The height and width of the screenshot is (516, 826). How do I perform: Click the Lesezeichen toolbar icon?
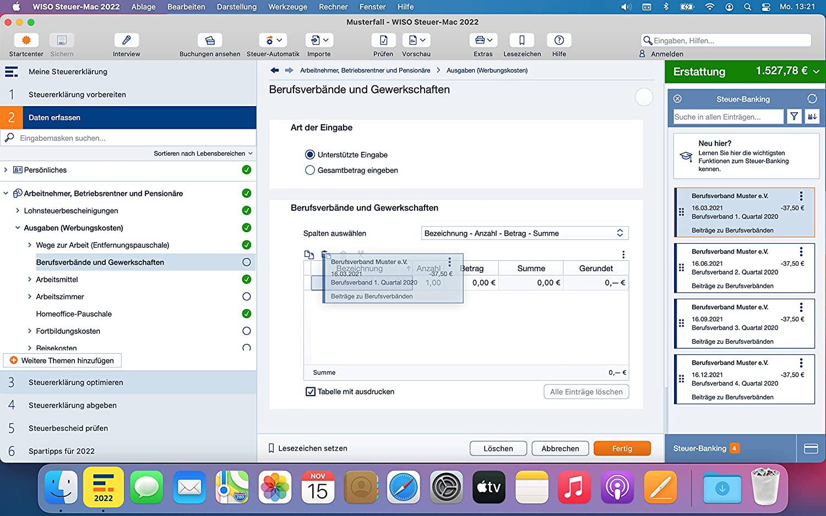point(521,41)
